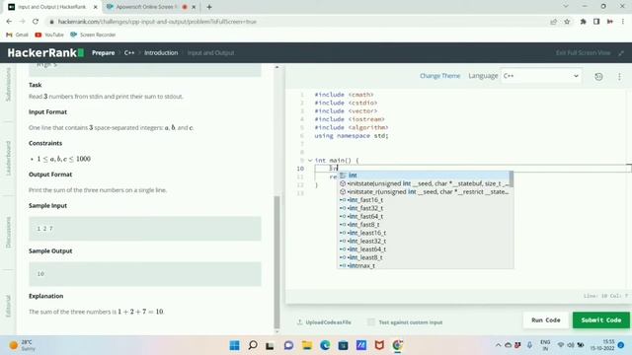
Task: Open the share page icon in address bar
Action: tap(553, 22)
